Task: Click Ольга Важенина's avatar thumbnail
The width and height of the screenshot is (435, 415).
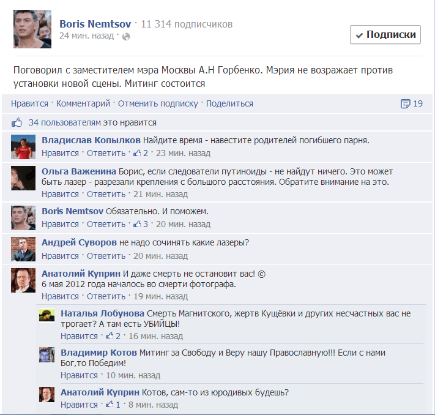Action: click(23, 178)
